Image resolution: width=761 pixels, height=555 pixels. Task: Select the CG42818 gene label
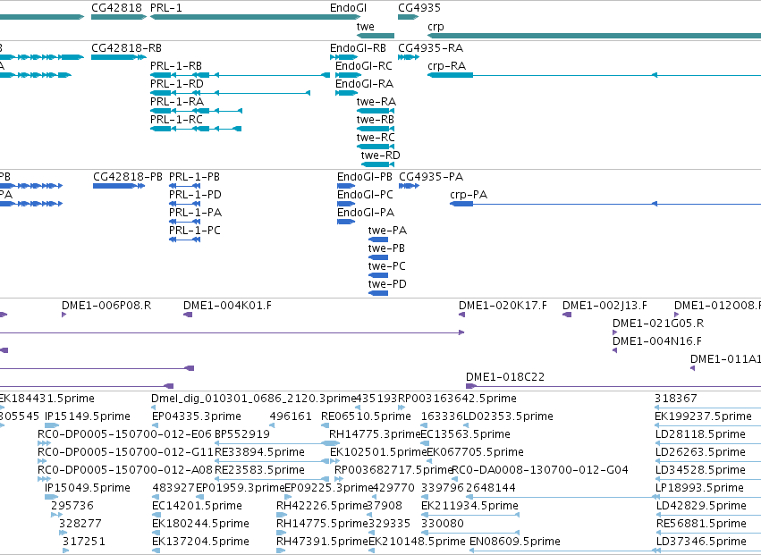pos(116,8)
